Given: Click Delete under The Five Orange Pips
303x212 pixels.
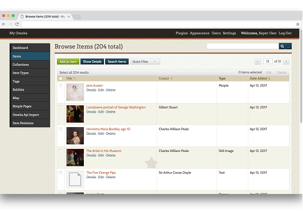Looking at the screenshot, I should point(111,177).
